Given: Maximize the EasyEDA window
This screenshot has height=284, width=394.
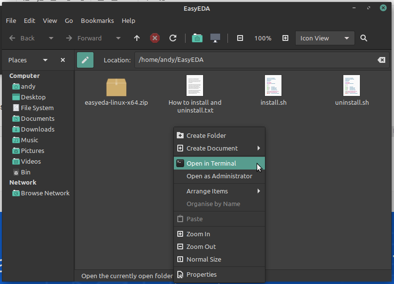Looking at the screenshot, I should [x=369, y=8].
